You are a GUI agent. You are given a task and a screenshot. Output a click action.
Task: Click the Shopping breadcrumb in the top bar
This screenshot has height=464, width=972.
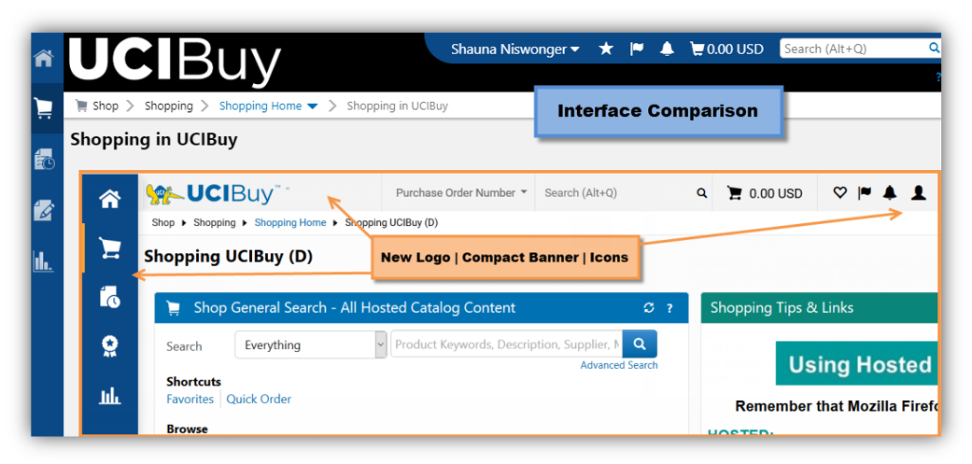[169, 105]
